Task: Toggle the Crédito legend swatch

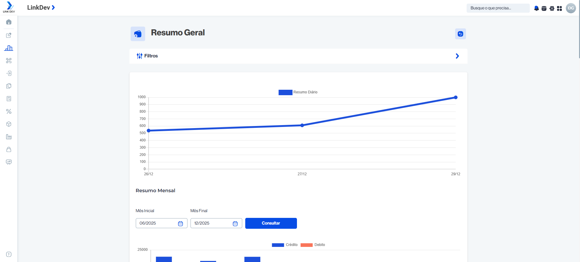Action: pos(278,245)
